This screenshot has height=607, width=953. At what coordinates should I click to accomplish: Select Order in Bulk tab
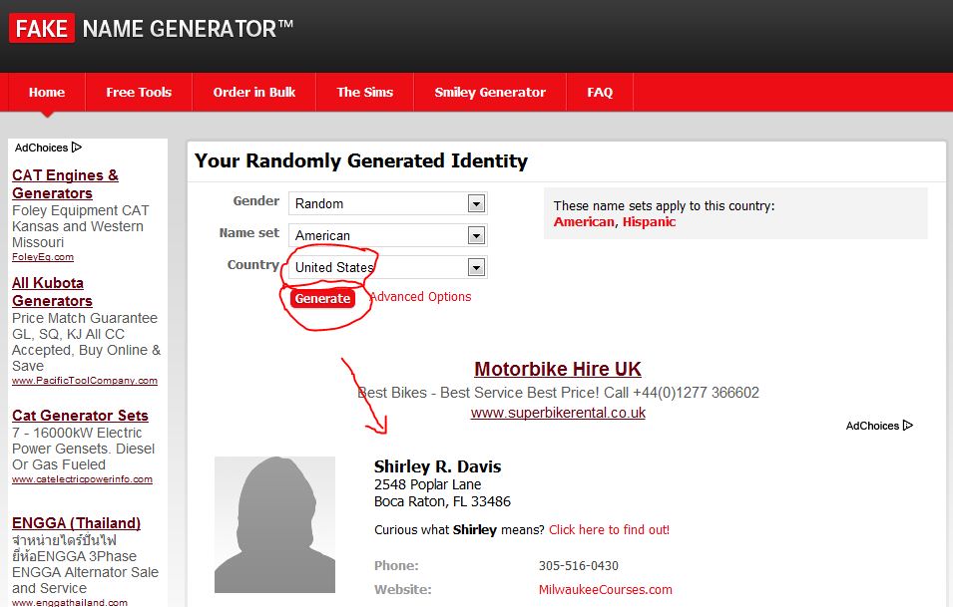254,92
